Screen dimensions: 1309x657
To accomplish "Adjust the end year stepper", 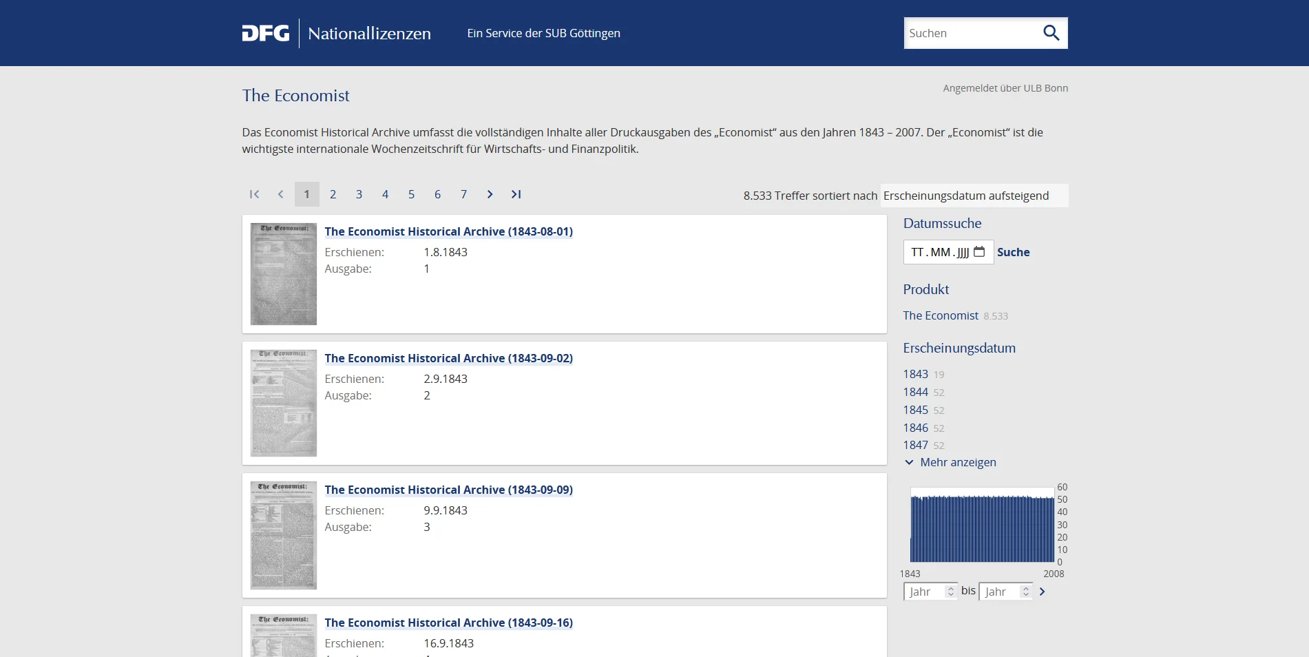I will (1025, 592).
